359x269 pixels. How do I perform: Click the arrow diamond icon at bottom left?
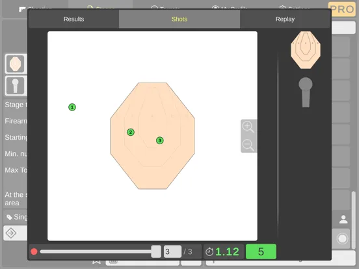point(11,233)
